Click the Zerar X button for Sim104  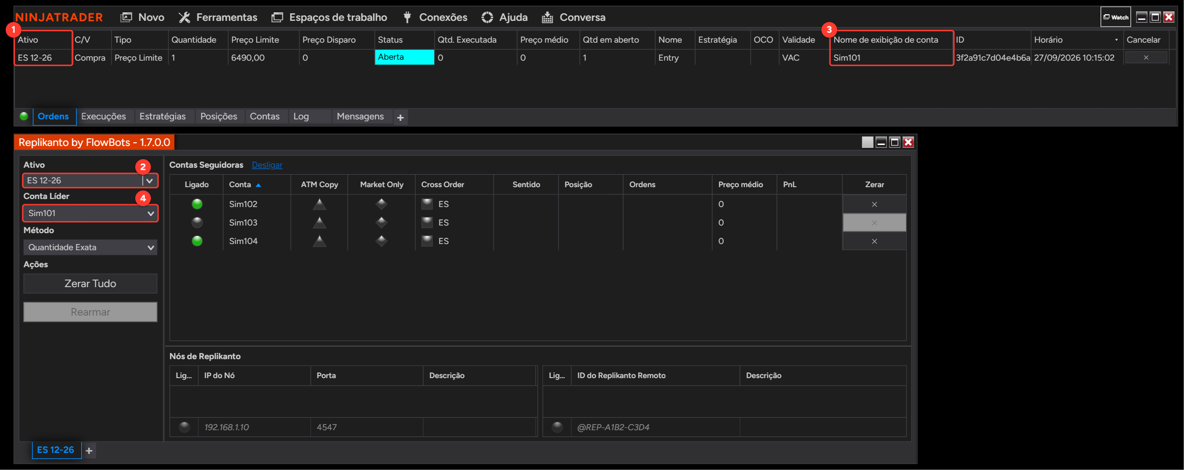[874, 241]
